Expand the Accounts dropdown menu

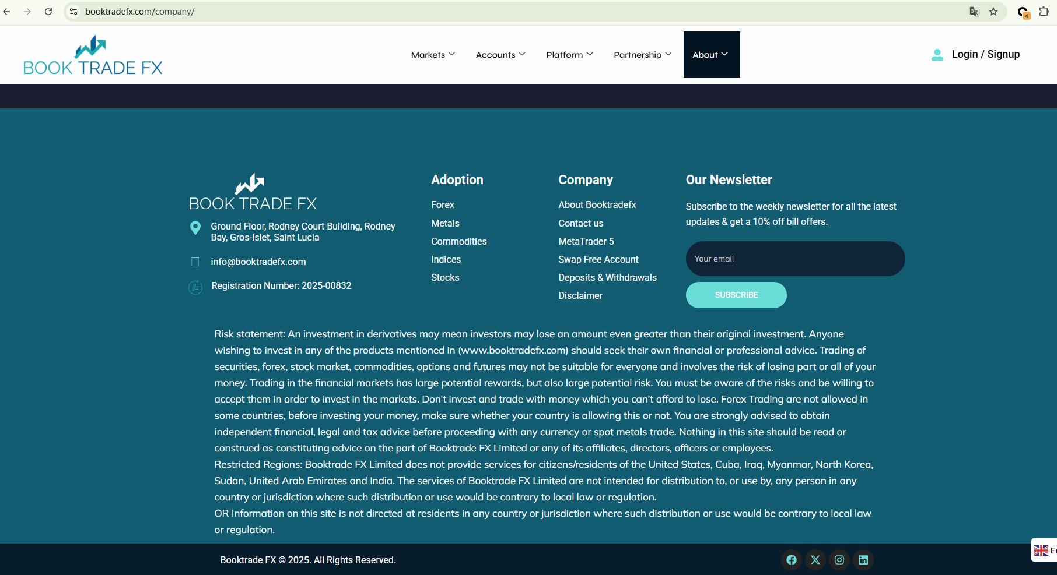tap(501, 55)
